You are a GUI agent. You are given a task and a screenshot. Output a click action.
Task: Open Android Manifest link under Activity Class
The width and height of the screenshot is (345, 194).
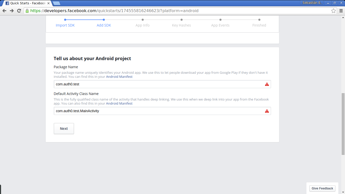pos(119,103)
